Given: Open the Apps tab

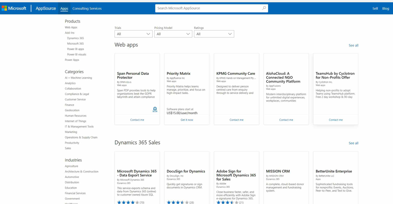Looking at the screenshot, I should click(x=64, y=8).
